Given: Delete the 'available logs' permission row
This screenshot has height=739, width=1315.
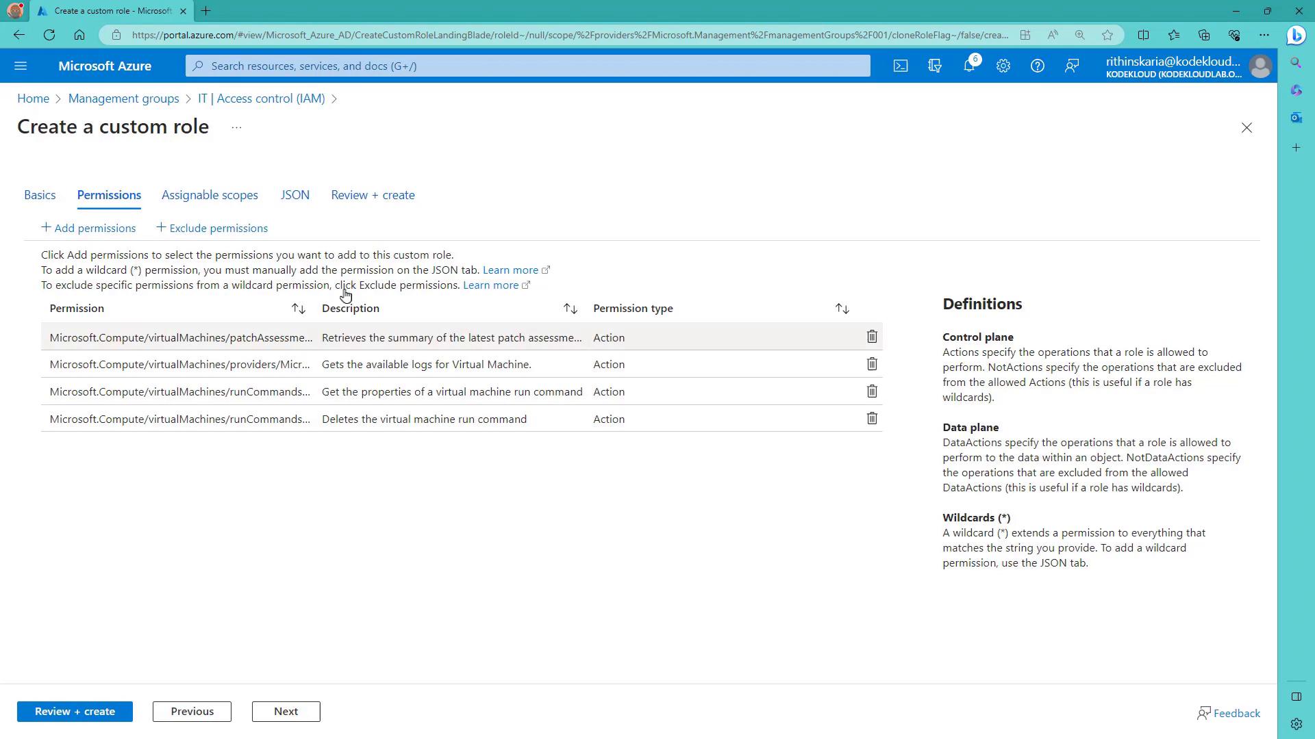Looking at the screenshot, I should coord(872,364).
